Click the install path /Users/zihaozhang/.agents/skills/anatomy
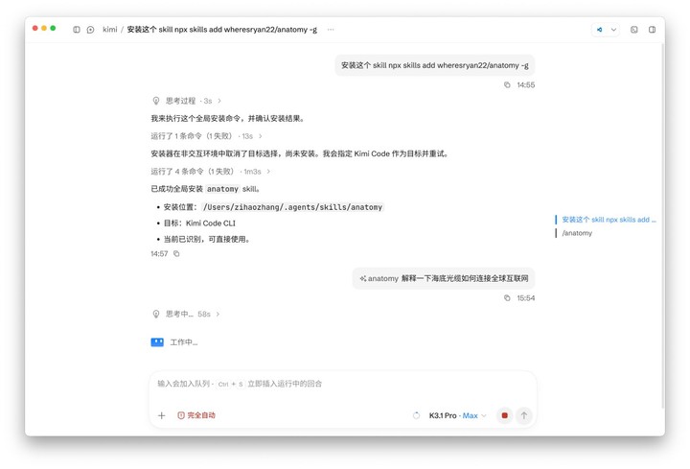The height and width of the screenshot is (469, 690). click(292, 207)
